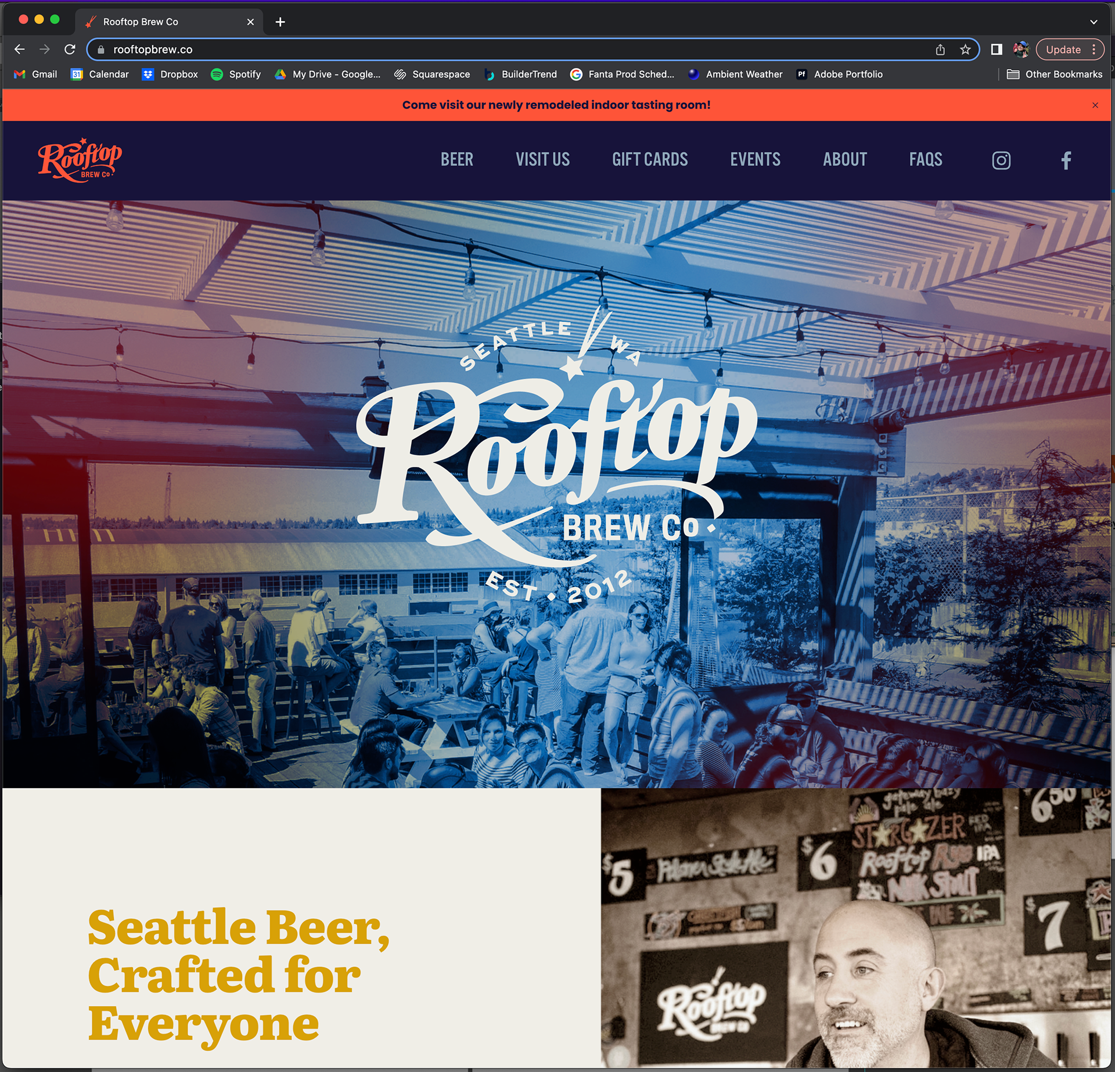Go back with the browser back arrow

(20, 49)
